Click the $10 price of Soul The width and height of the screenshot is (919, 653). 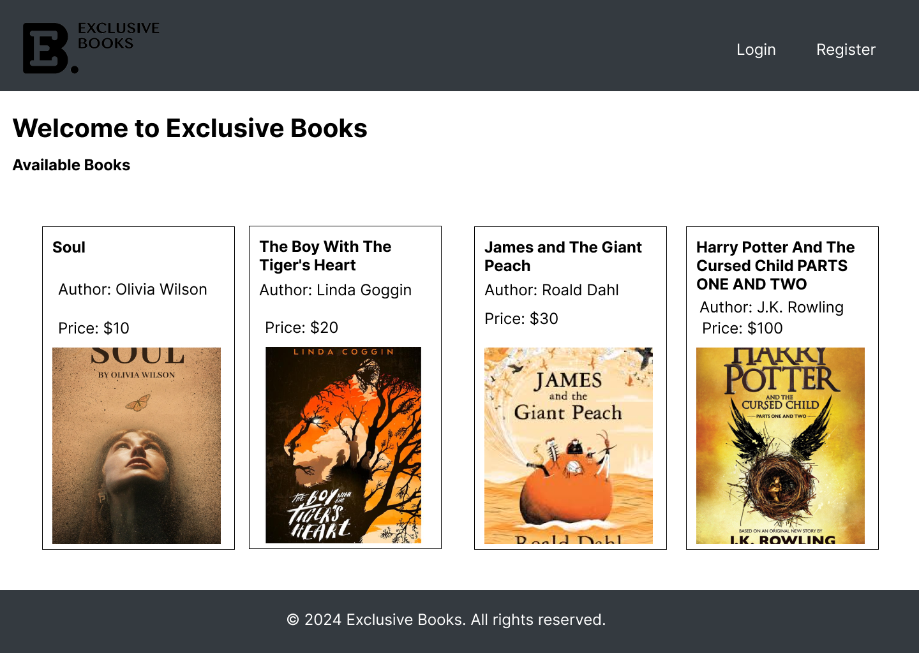click(x=94, y=328)
